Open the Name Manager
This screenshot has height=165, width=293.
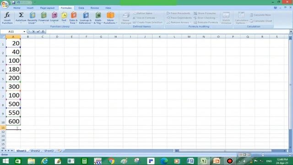pyautogui.click(x=126, y=18)
